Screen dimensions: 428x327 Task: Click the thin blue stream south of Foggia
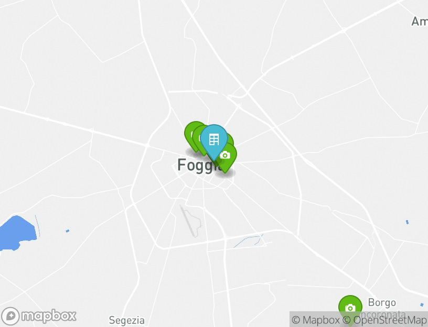(x=249, y=241)
